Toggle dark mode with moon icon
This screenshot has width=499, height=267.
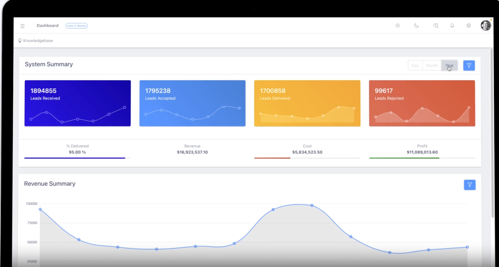[416, 26]
